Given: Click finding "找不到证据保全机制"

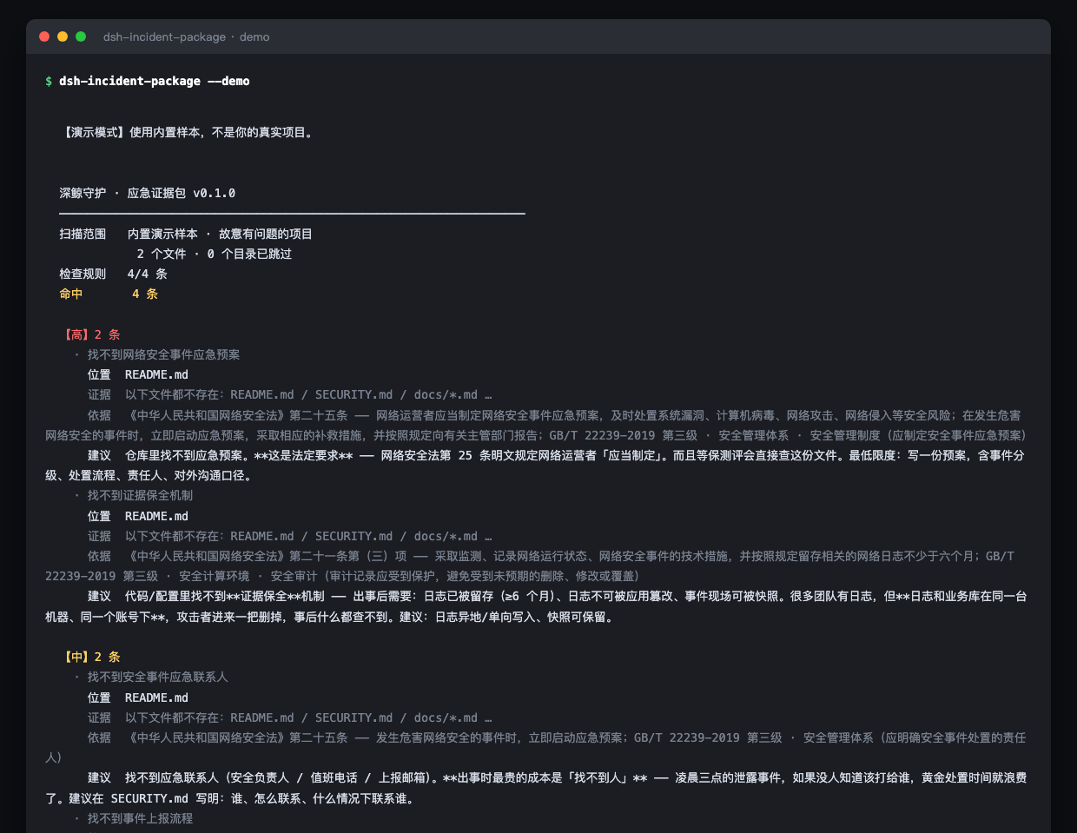Looking at the screenshot, I should (x=140, y=495).
